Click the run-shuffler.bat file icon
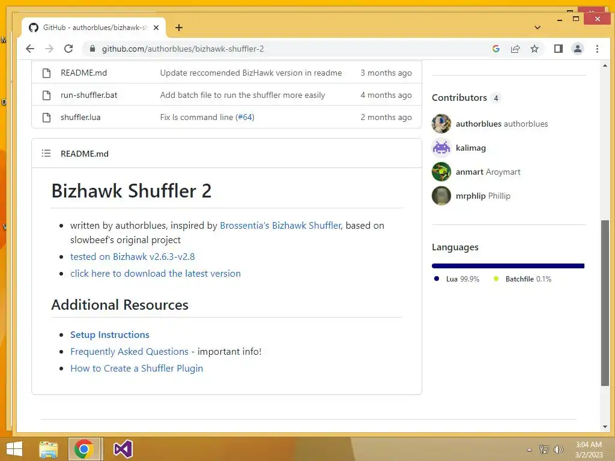The image size is (615, 461). [x=46, y=95]
